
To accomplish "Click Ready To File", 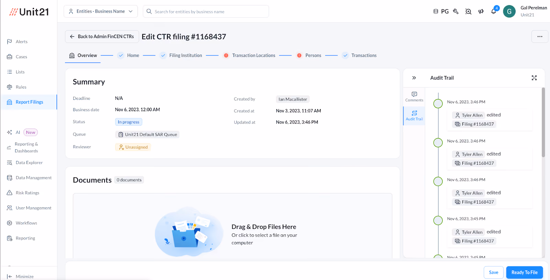I will click(x=525, y=272).
